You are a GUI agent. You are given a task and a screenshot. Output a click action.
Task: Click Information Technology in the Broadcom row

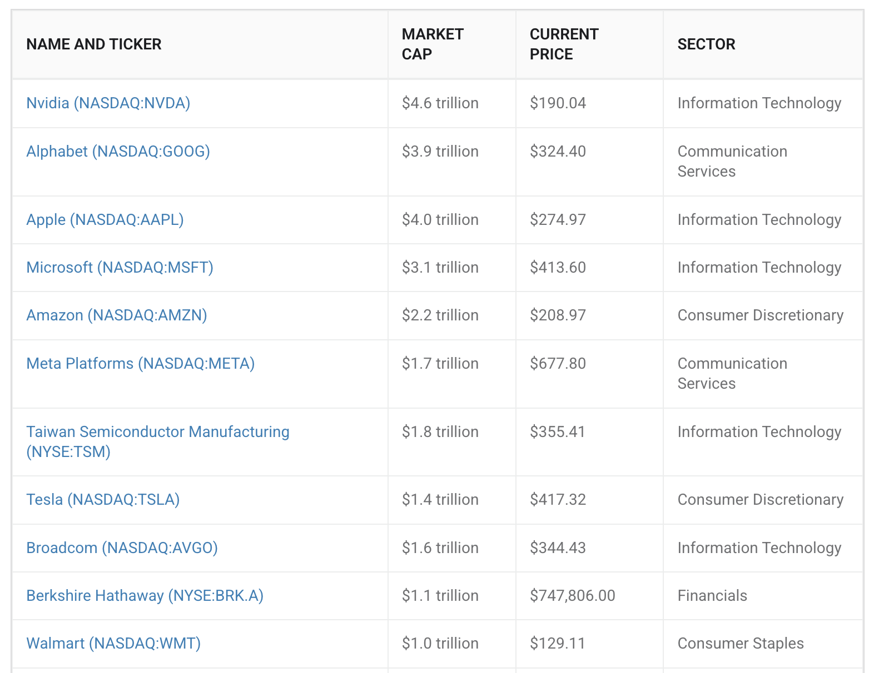759,548
